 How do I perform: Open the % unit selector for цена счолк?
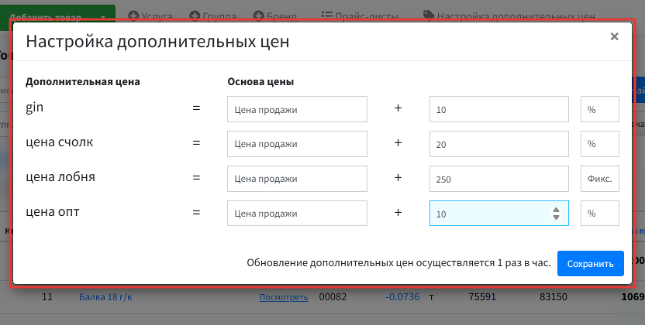point(600,144)
